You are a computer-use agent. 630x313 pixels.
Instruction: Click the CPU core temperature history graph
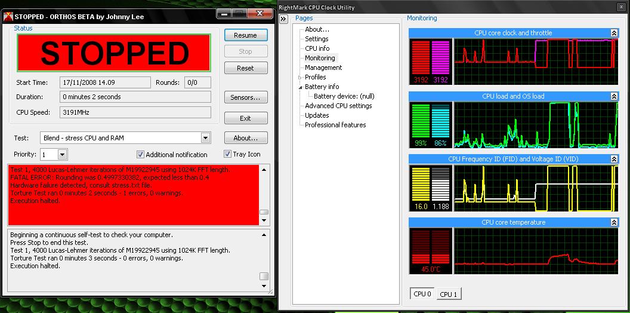536,251
